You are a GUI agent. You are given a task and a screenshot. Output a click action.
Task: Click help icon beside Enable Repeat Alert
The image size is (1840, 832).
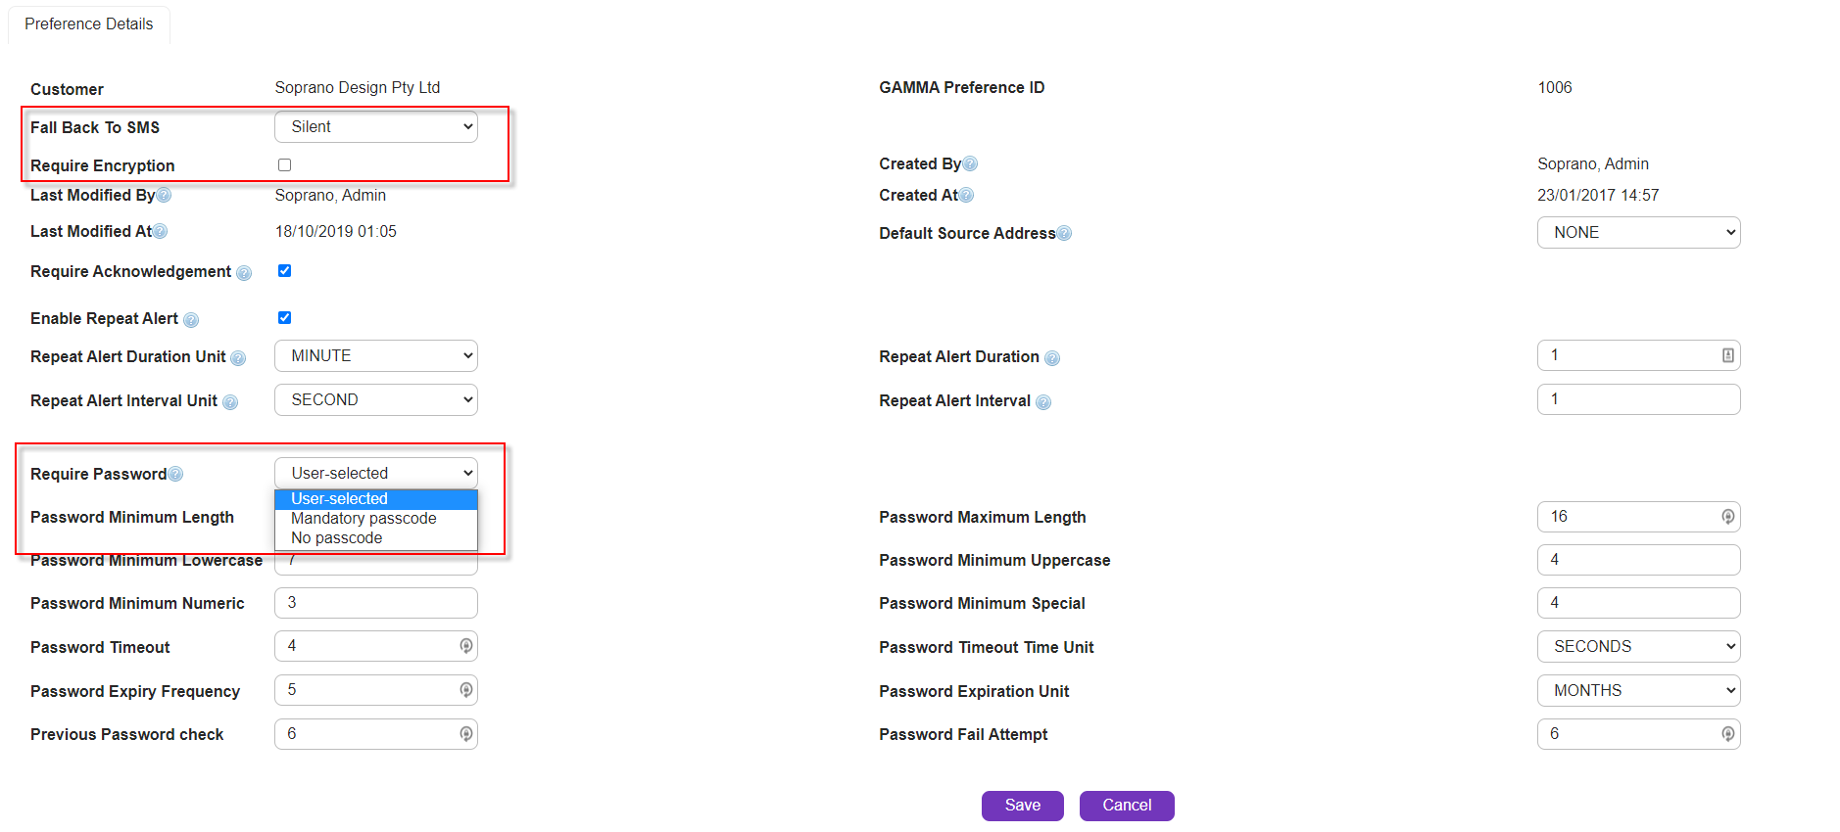pyautogui.click(x=191, y=320)
